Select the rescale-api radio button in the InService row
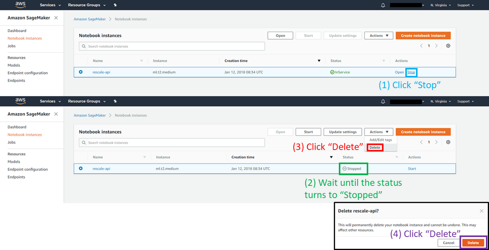489x250 pixels. [x=80, y=72]
